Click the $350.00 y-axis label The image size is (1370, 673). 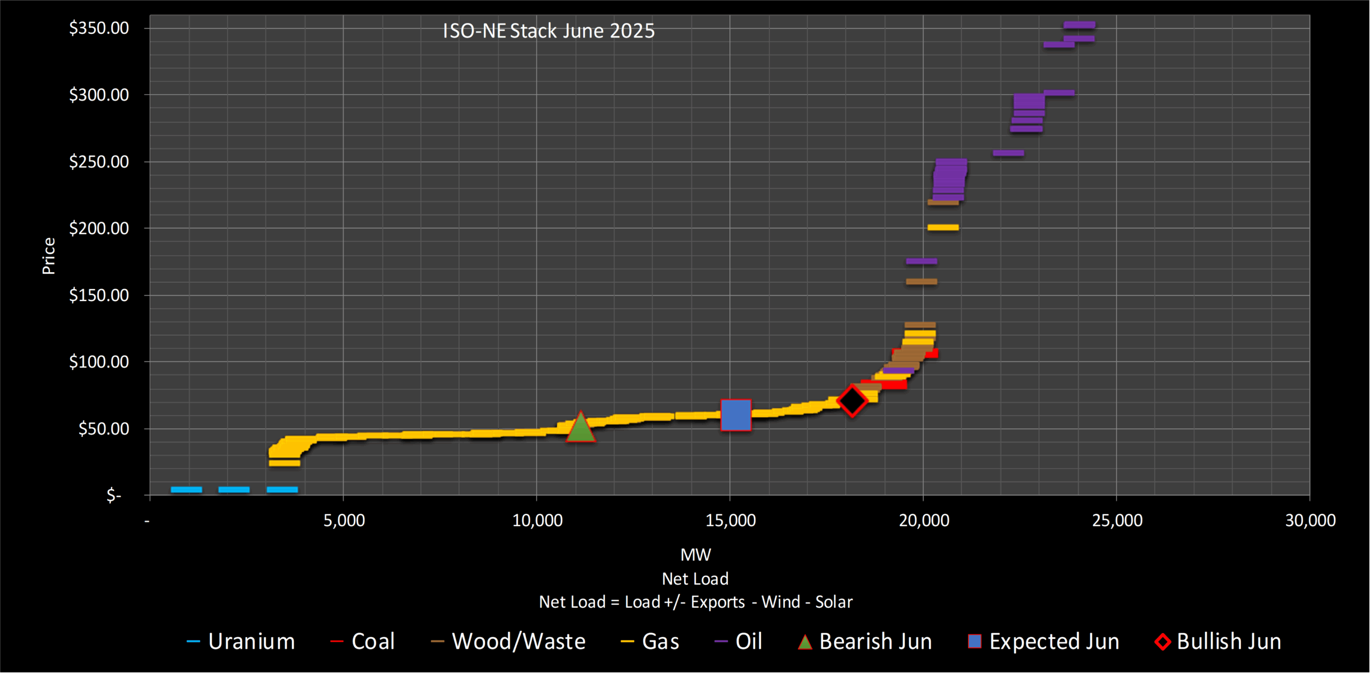[x=99, y=28]
